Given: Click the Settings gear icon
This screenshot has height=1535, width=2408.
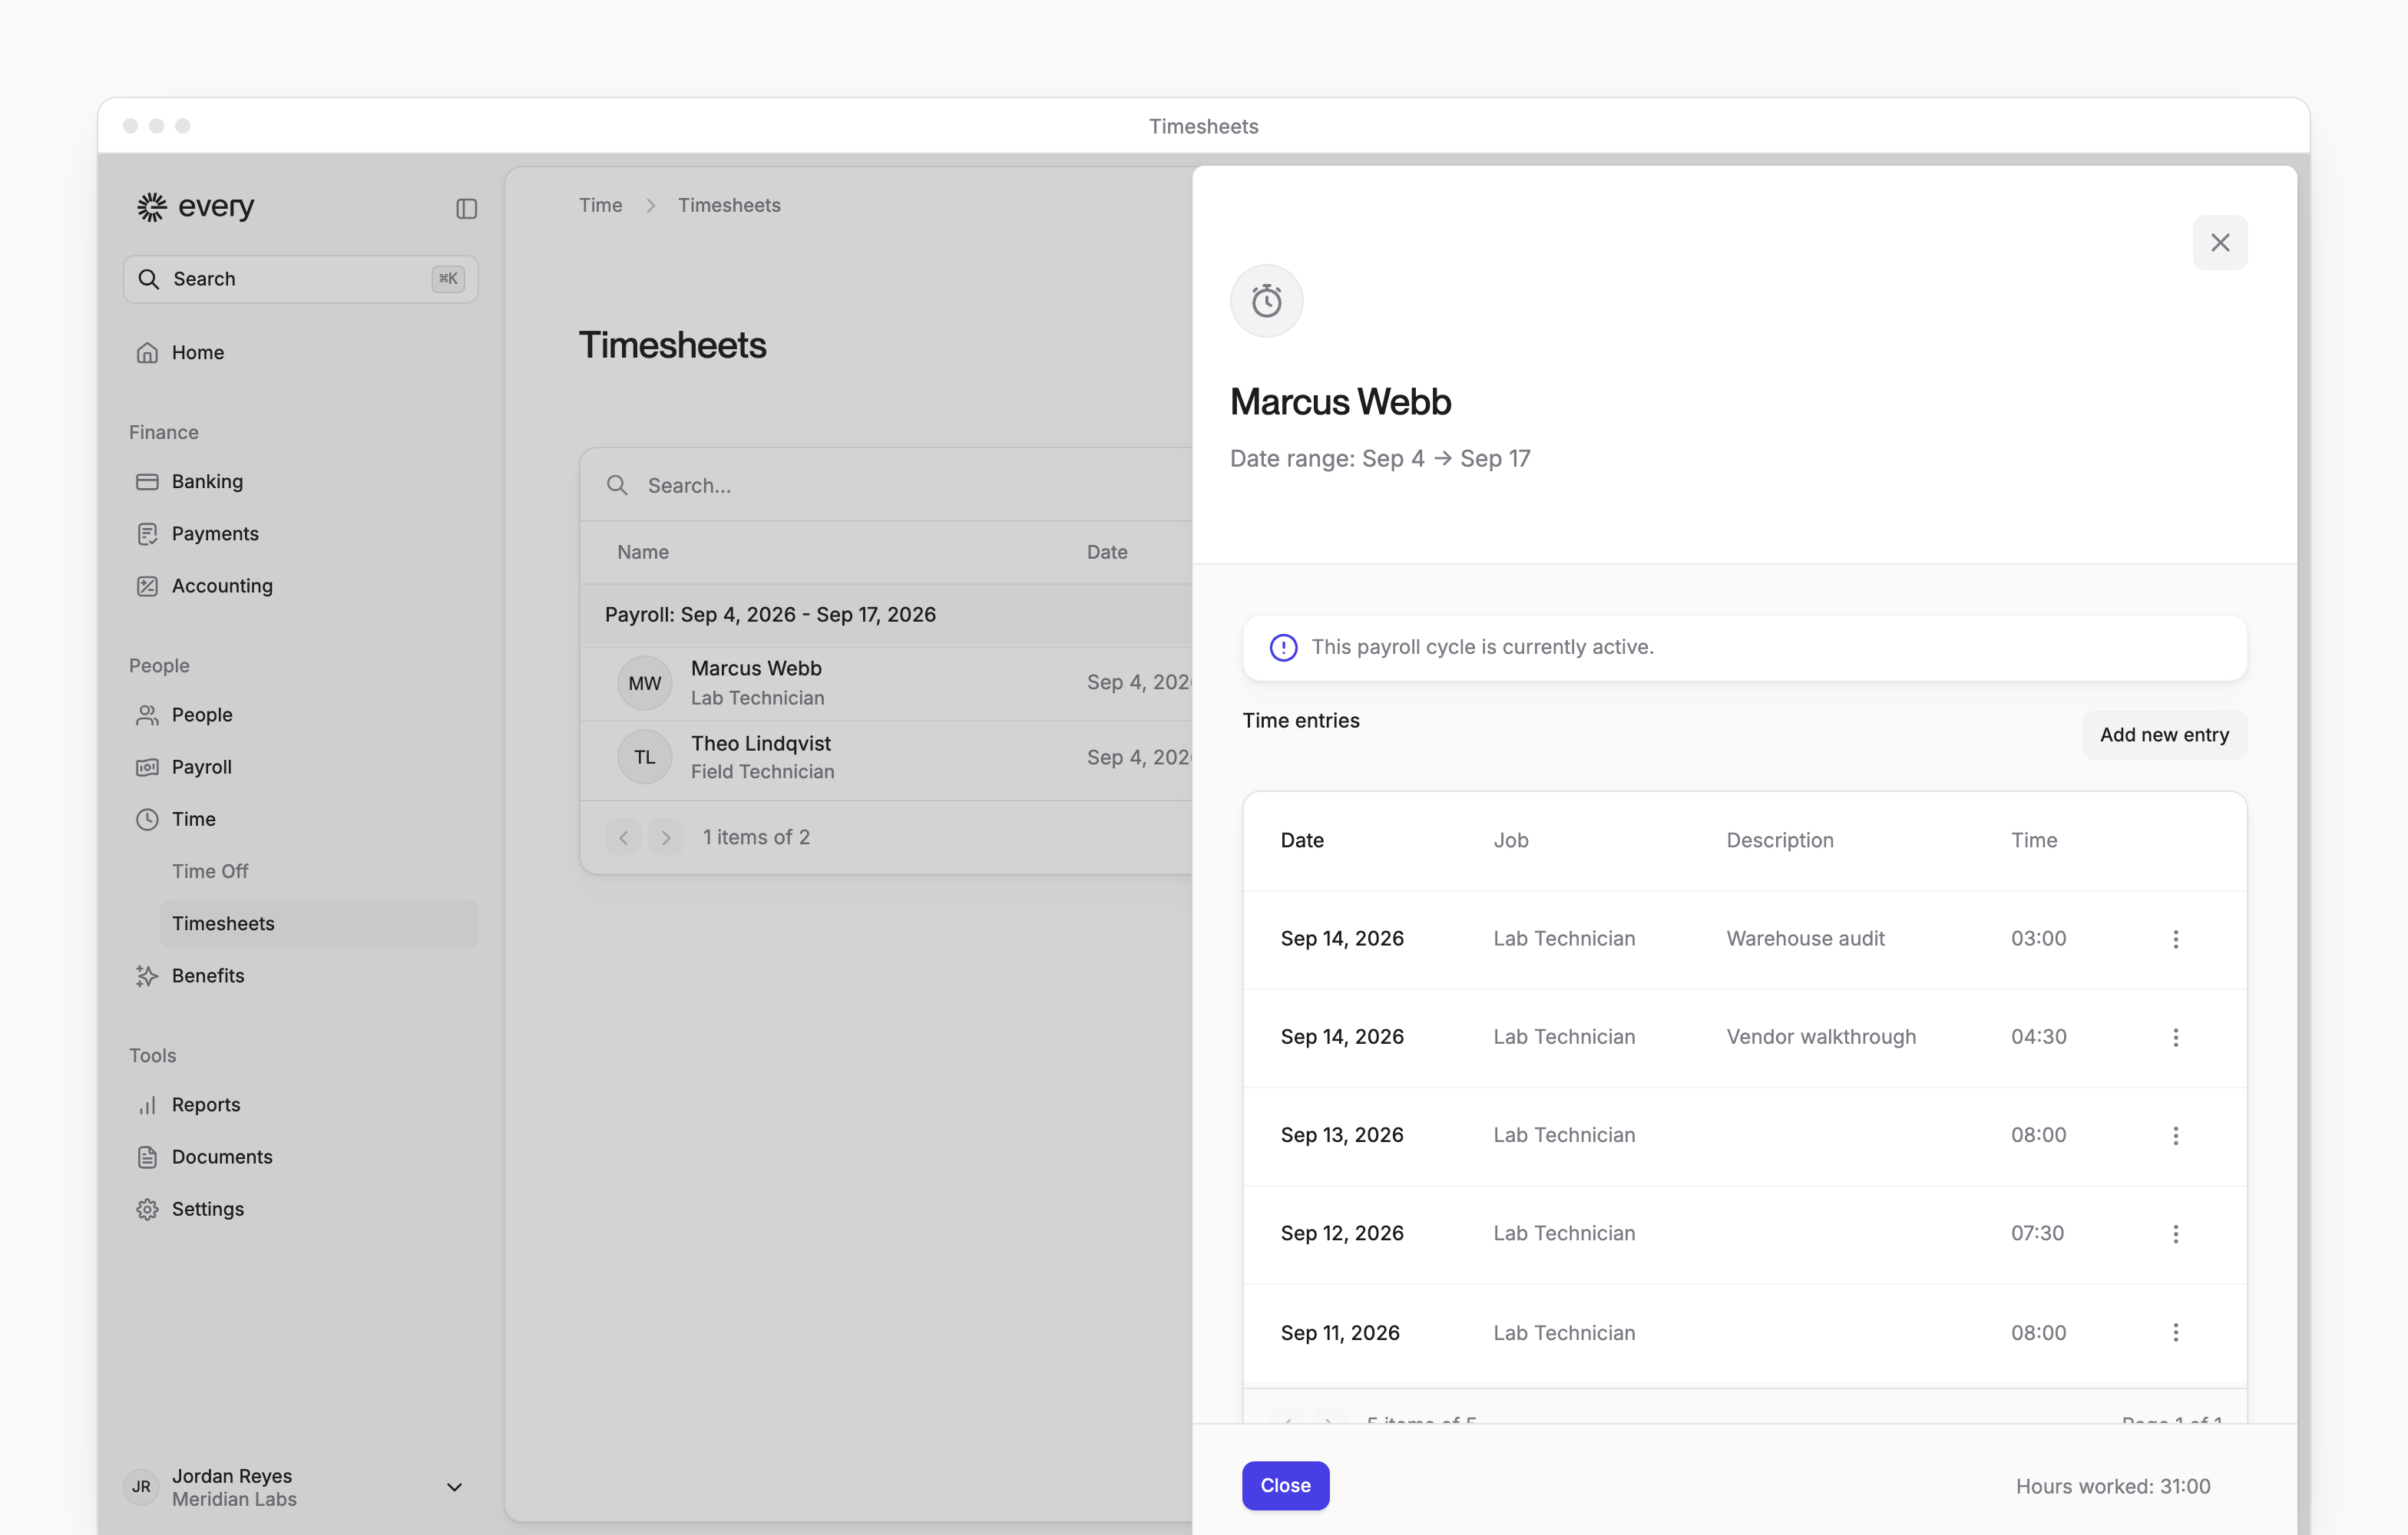Looking at the screenshot, I should pos(147,1208).
